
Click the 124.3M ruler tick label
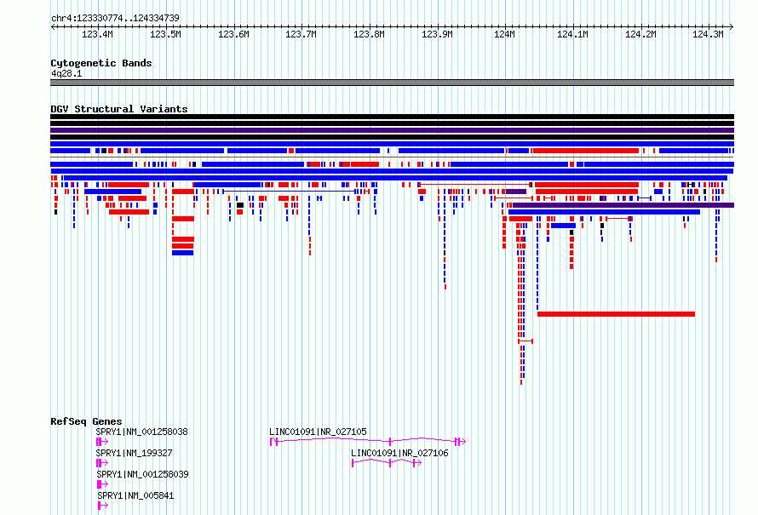pyautogui.click(x=709, y=34)
